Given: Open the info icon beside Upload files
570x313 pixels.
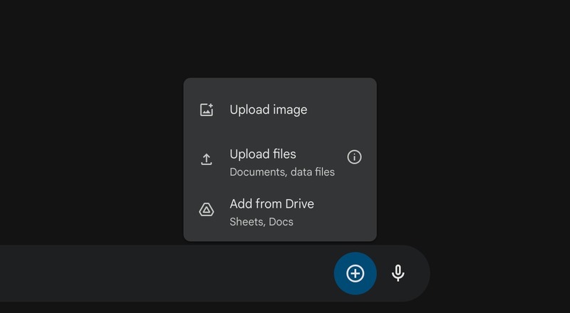Looking at the screenshot, I should pos(354,157).
